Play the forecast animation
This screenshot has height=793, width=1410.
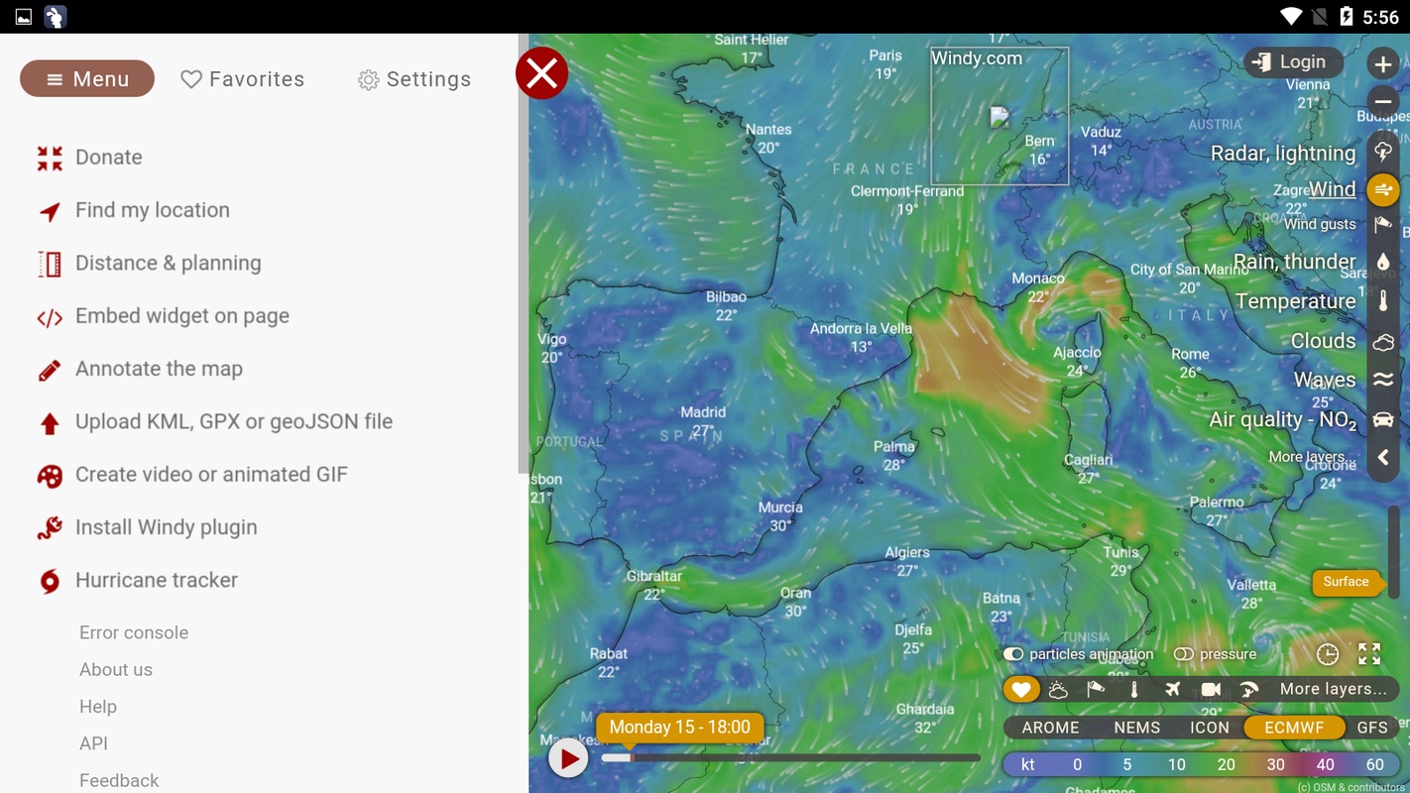(567, 759)
